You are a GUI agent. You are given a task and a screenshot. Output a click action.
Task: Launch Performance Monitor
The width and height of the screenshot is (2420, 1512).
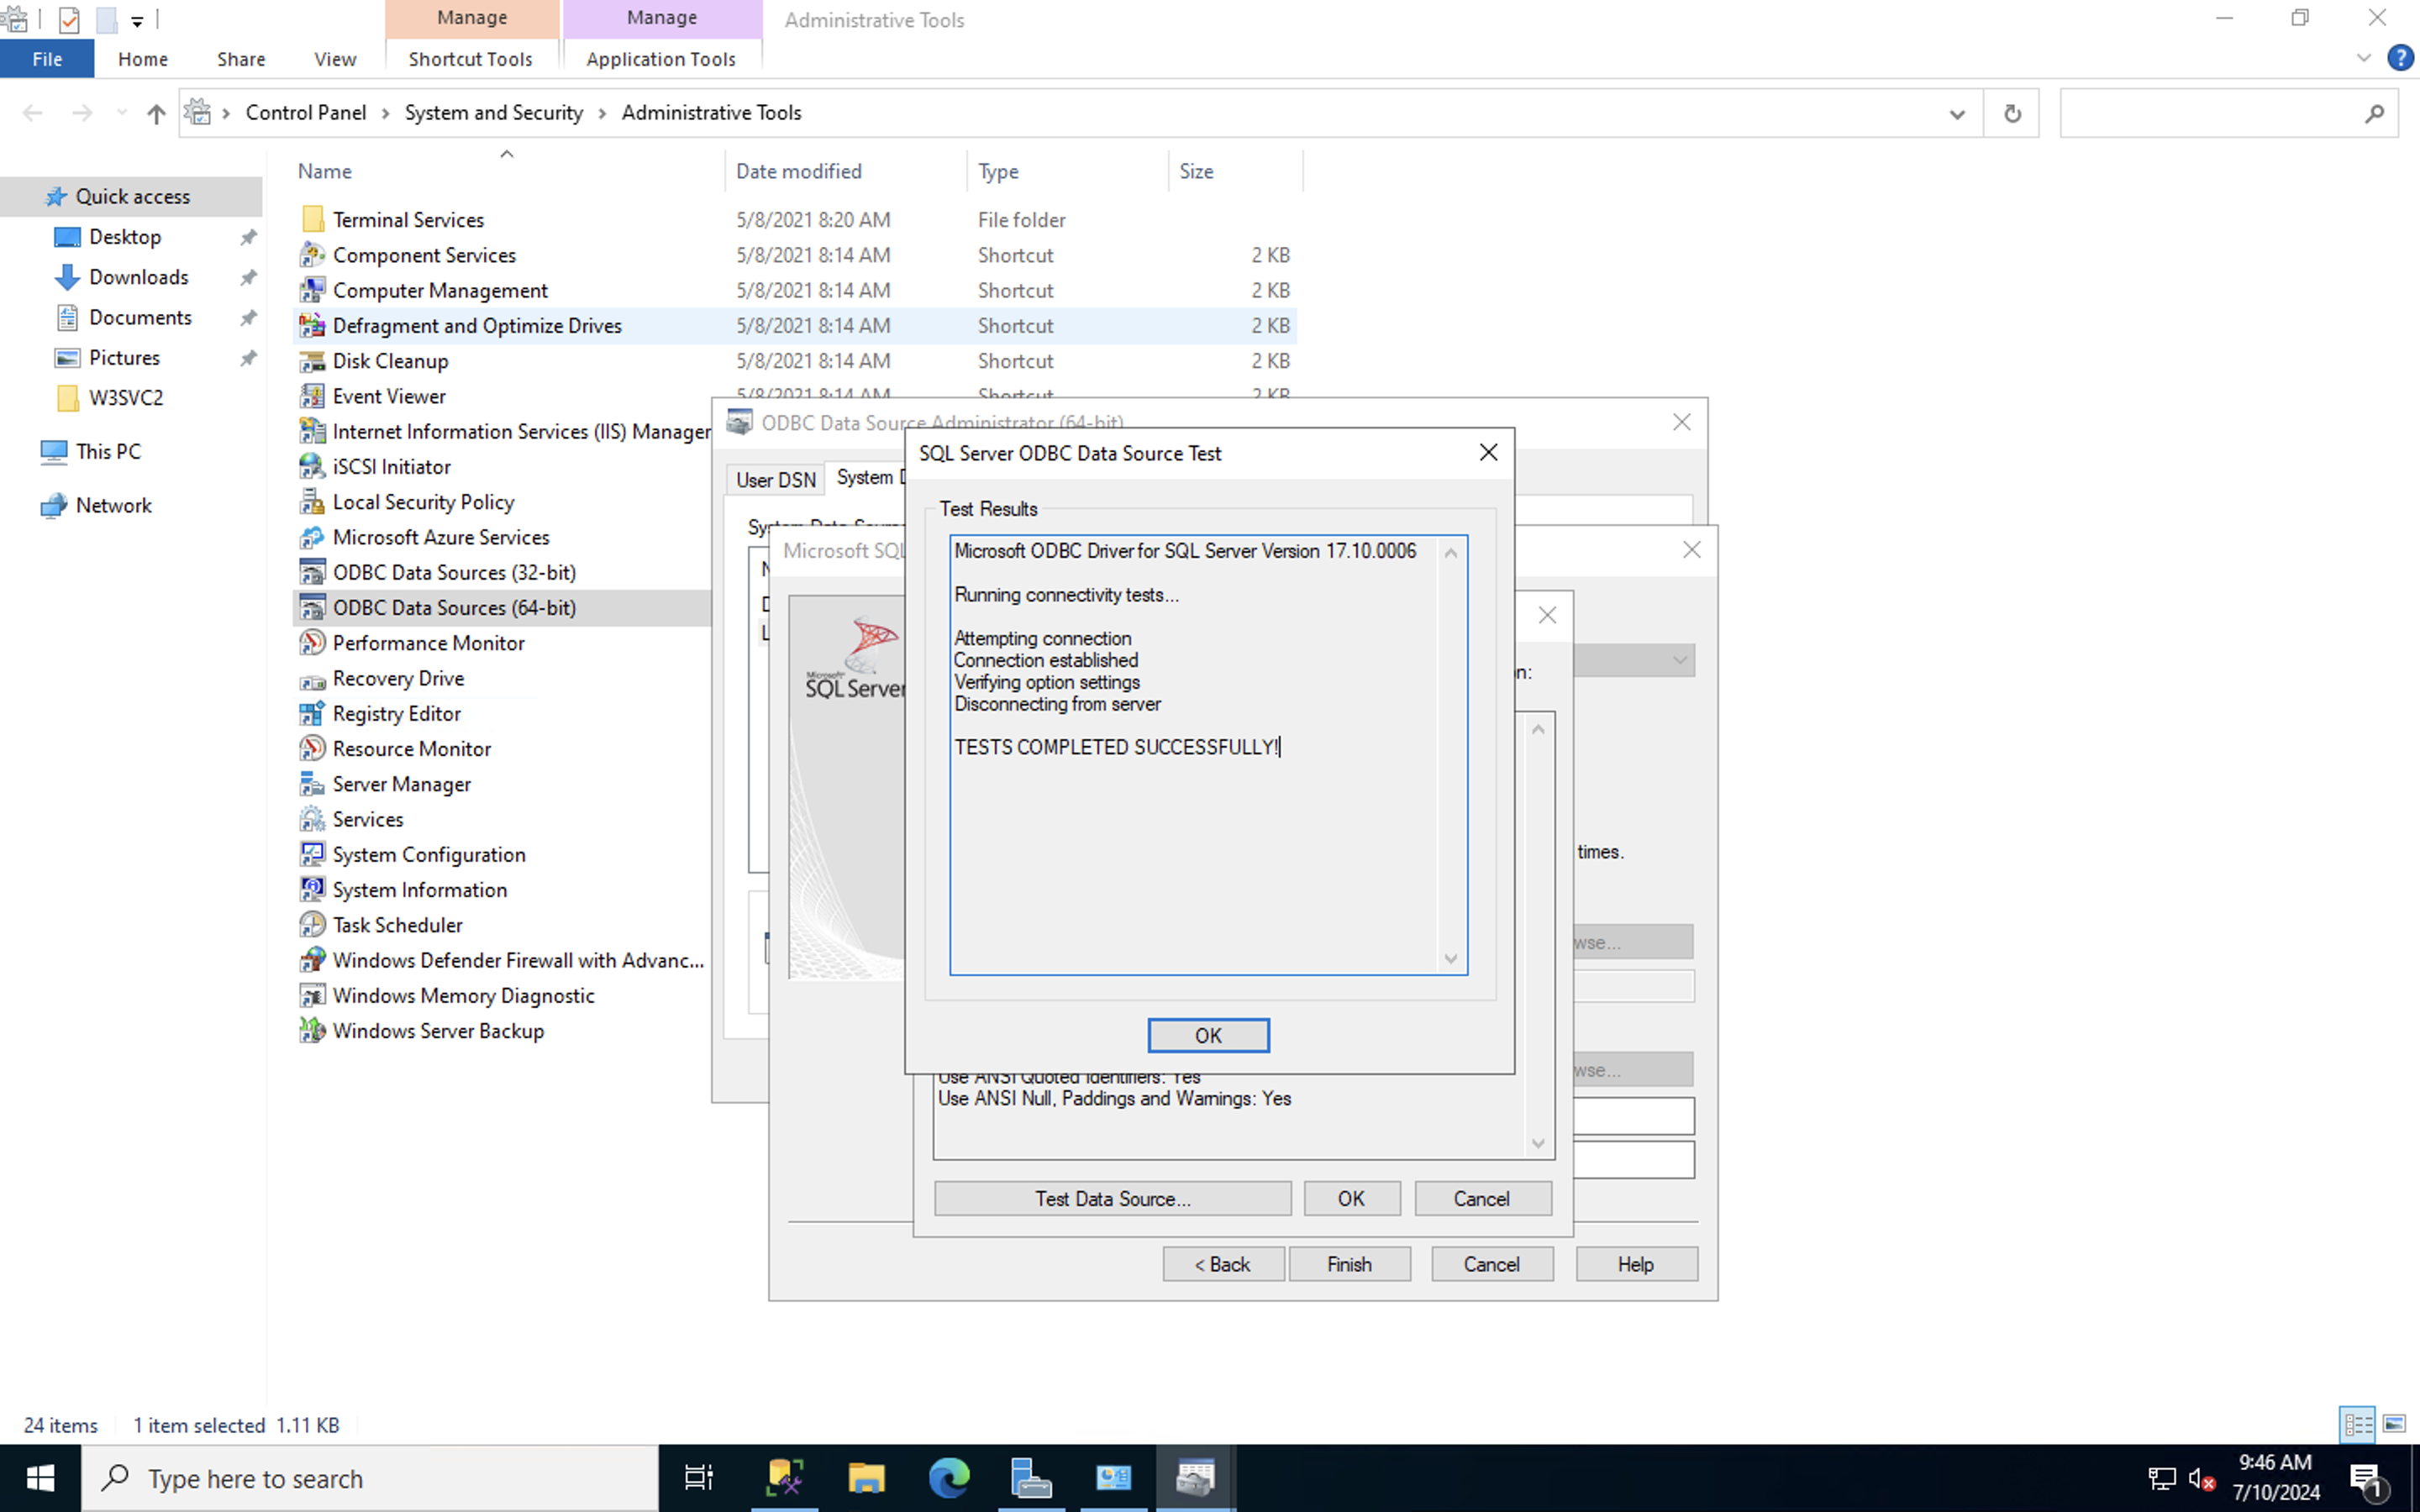(x=428, y=643)
